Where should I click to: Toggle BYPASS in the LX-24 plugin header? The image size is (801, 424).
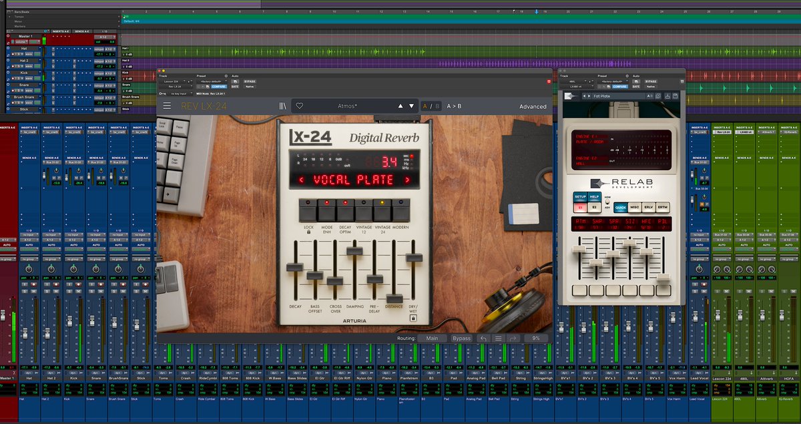[250, 81]
